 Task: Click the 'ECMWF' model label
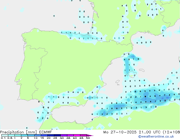(x=46, y=132)
